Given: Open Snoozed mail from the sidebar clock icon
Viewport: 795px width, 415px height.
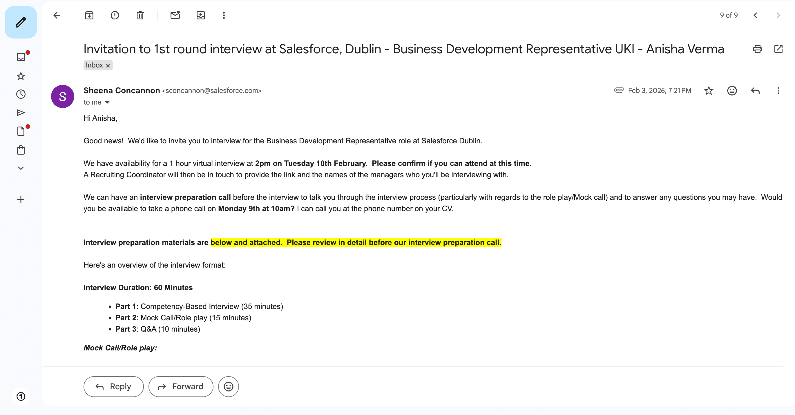Looking at the screenshot, I should pos(21,94).
